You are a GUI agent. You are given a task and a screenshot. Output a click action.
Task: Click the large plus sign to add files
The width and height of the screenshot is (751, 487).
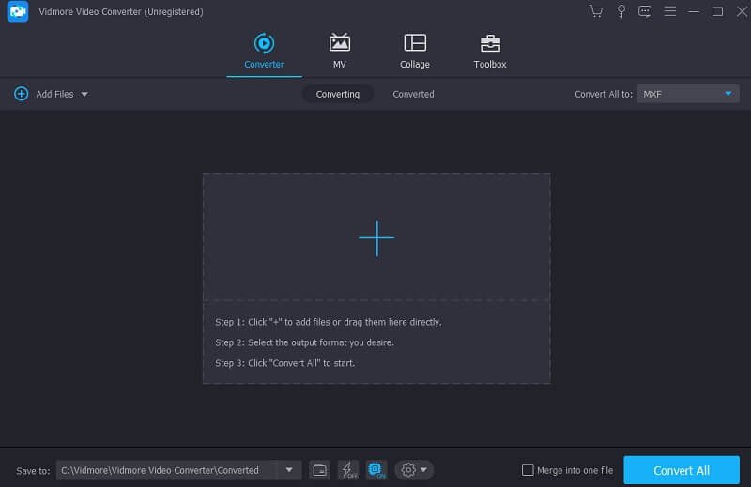coord(376,238)
